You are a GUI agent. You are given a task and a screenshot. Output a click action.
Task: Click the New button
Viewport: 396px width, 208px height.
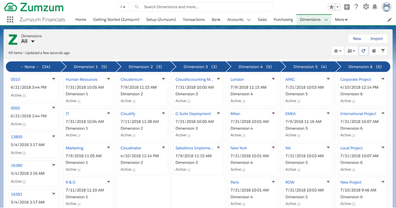[357, 39]
